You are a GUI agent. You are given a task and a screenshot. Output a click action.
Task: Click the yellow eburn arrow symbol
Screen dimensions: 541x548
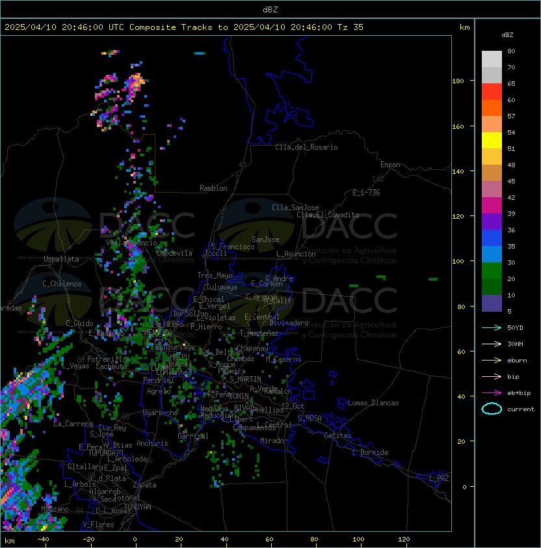point(492,361)
